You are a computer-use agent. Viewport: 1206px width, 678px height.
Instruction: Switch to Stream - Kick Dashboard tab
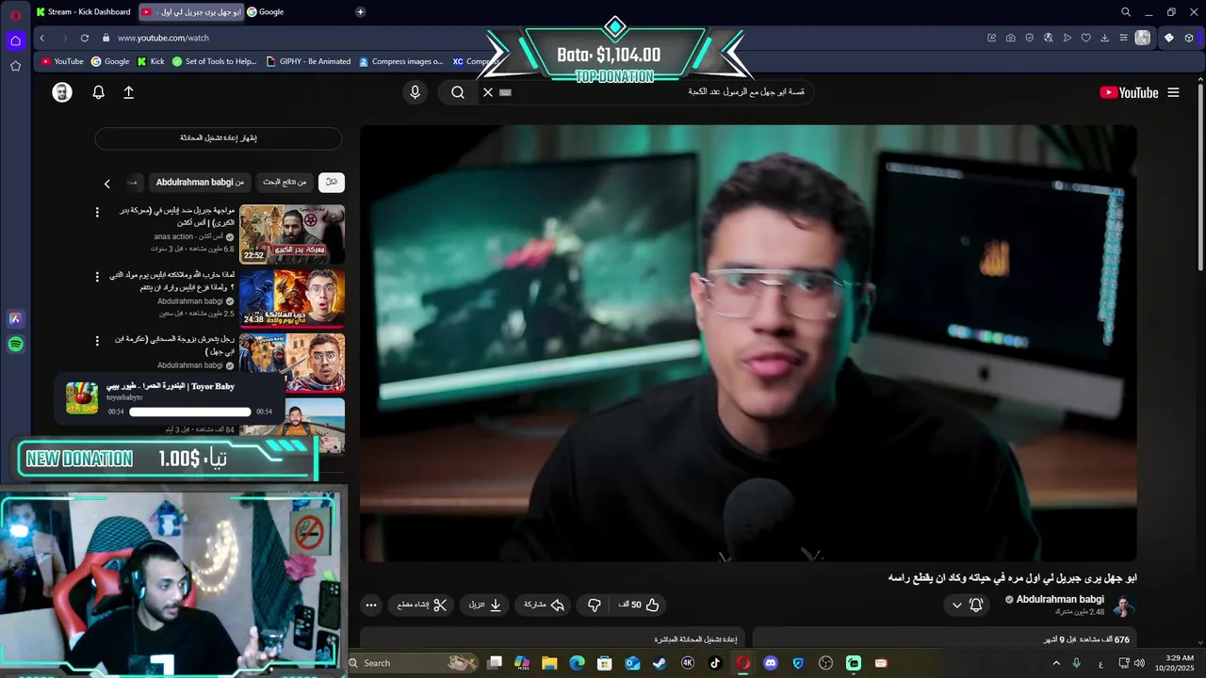pyautogui.click(x=84, y=12)
